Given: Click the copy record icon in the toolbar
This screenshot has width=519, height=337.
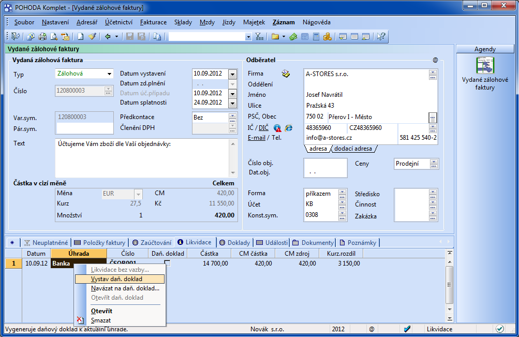Looking at the screenshot, I should click(x=157, y=36).
